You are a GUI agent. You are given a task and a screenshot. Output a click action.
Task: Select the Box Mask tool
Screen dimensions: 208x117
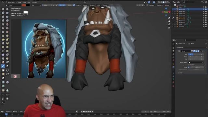click(3, 70)
